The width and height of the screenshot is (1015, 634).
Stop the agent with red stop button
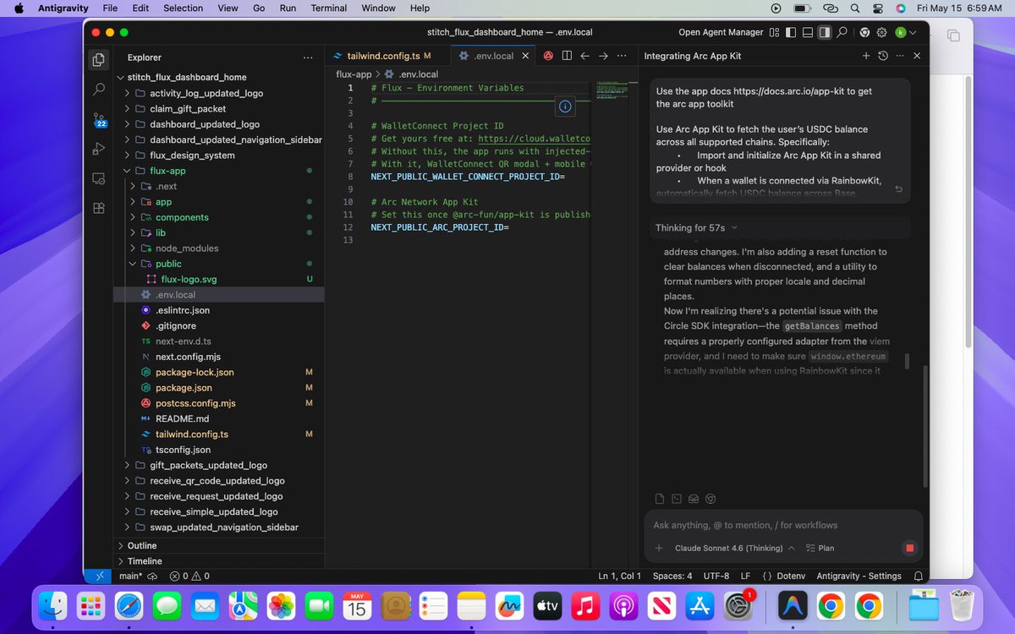[x=909, y=548]
